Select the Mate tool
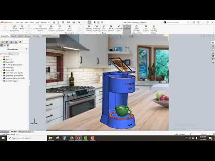The height and width of the screenshot is (161, 215). click(x=22, y=27)
